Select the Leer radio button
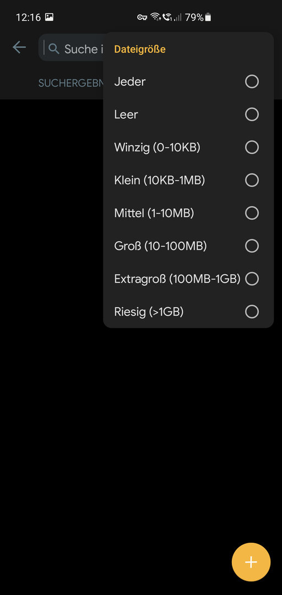282x595 pixels. (x=252, y=114)
